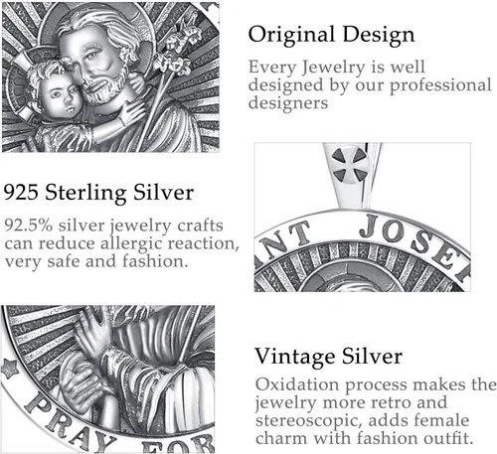This screenshot has width=497, height=454.
Task: Click the pendant bail close-up image
Action: 362,218
